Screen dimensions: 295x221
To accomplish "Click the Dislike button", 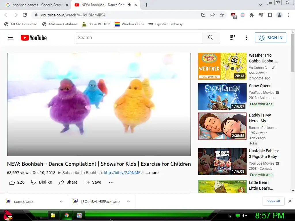I will click(x=41, y=182).
